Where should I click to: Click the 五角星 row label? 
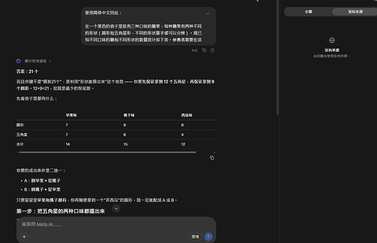point(22,134)
